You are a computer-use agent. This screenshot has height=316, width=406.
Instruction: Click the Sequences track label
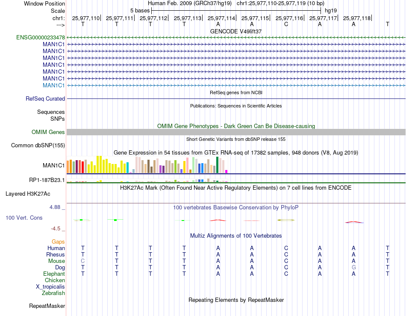(x=51, y=112)
